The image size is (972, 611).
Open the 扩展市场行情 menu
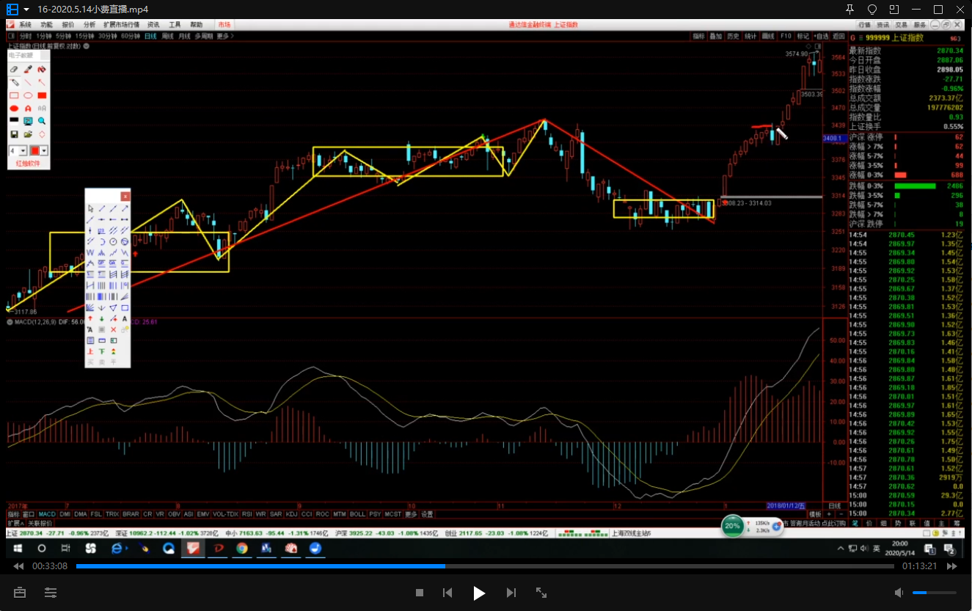pos(121,25)
